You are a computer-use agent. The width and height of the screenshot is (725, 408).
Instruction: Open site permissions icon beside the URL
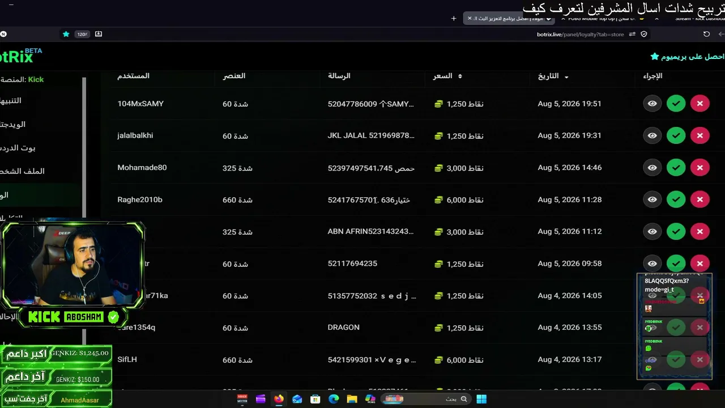pyautogui.click(x=632, y=34)
